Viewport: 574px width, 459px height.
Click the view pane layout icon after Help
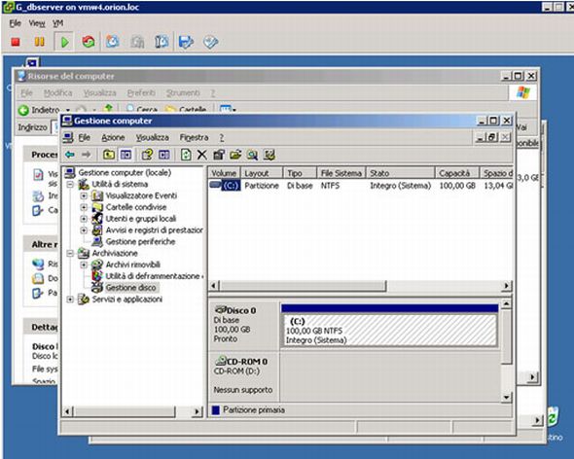click(x=164, y=155)
